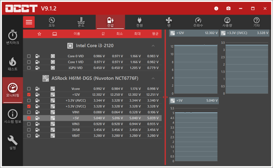Click the motherboard icon in VIN1 row
Image resolution: width=273 pixels, height=168 pixels.
coord(53,112)
